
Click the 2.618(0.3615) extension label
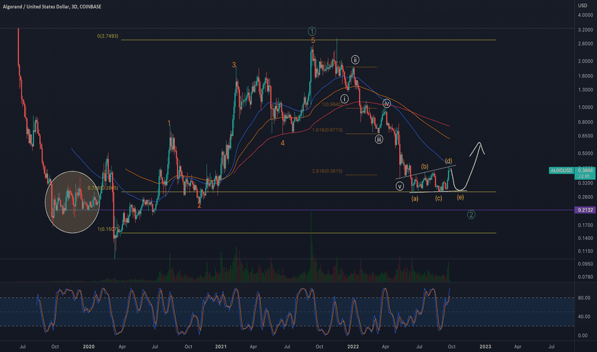[x=327, y=172]
